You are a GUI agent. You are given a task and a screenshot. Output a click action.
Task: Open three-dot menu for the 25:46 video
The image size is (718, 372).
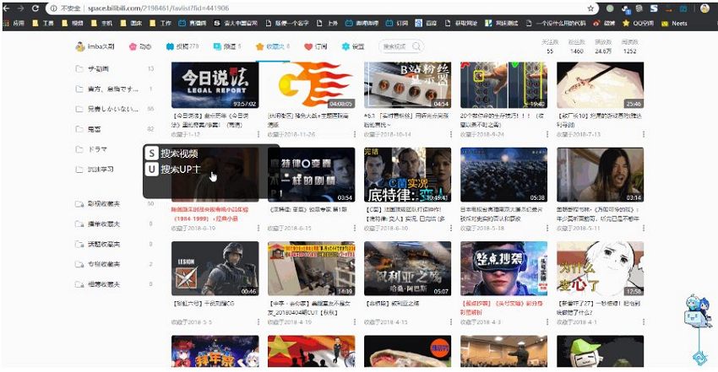[644, 134]
